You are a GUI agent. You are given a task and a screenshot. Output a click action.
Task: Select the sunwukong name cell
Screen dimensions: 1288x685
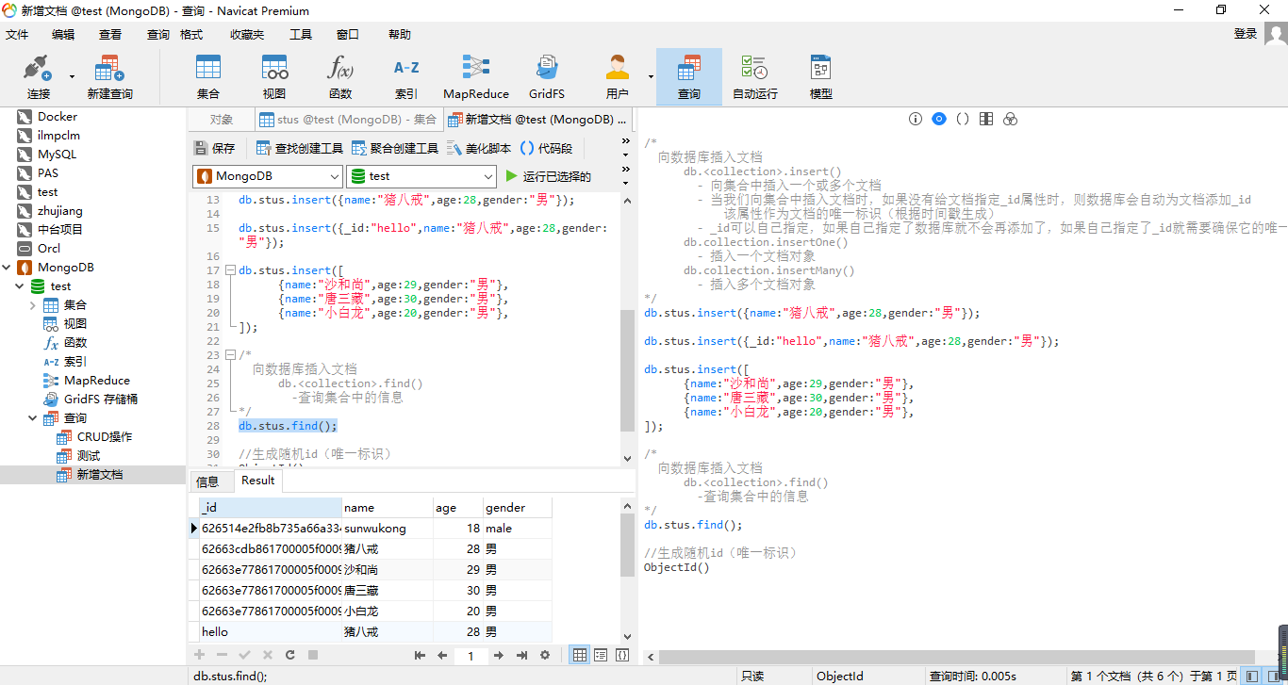(388, 529)
